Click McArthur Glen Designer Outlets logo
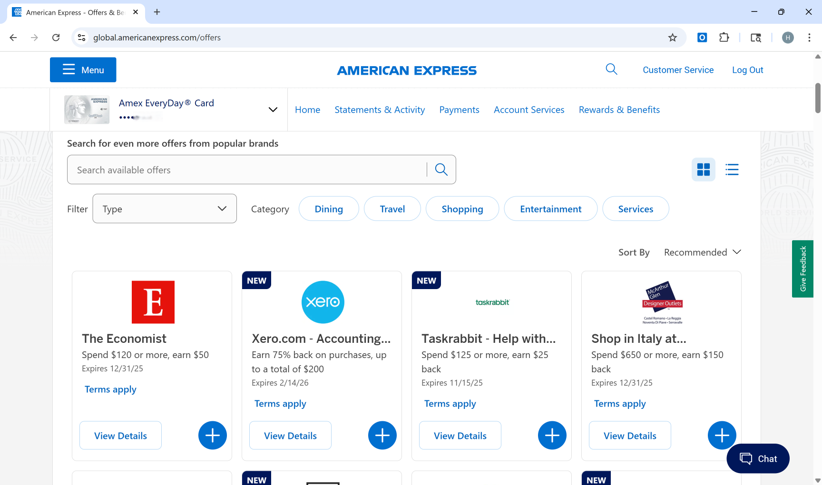This screenshot has width=822, height=485. (x=662, y=302)
